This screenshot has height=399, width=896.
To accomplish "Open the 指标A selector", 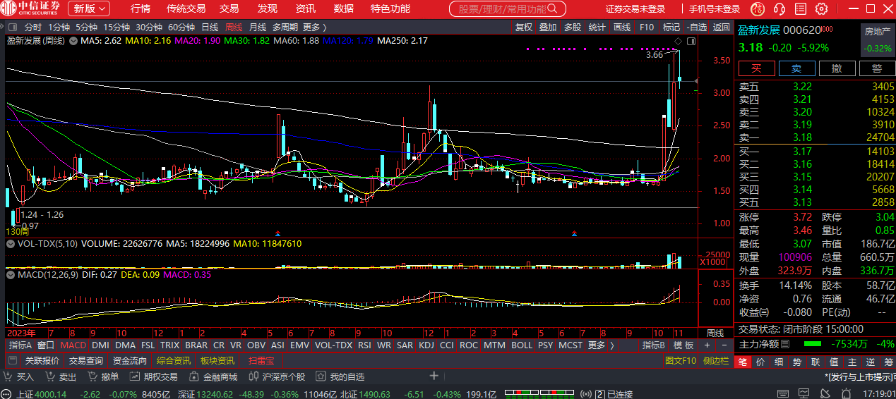I will [x=20, y=345].
